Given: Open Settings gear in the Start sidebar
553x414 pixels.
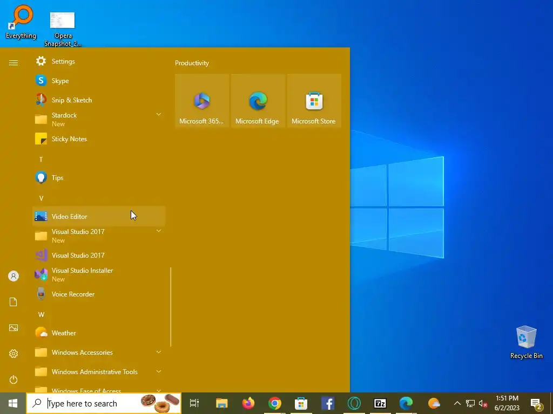Looking at the screenshot, I should (14, 354).
